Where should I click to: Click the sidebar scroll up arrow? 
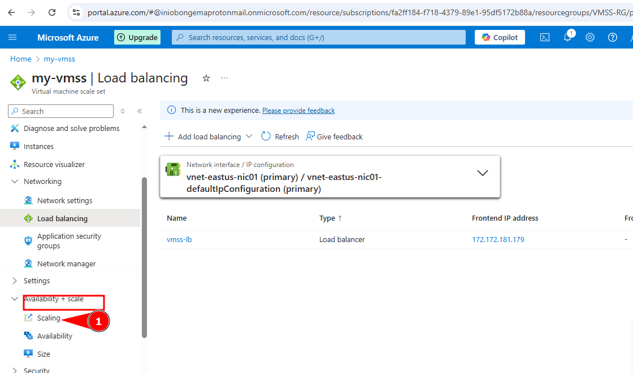(x=144, y=127)
